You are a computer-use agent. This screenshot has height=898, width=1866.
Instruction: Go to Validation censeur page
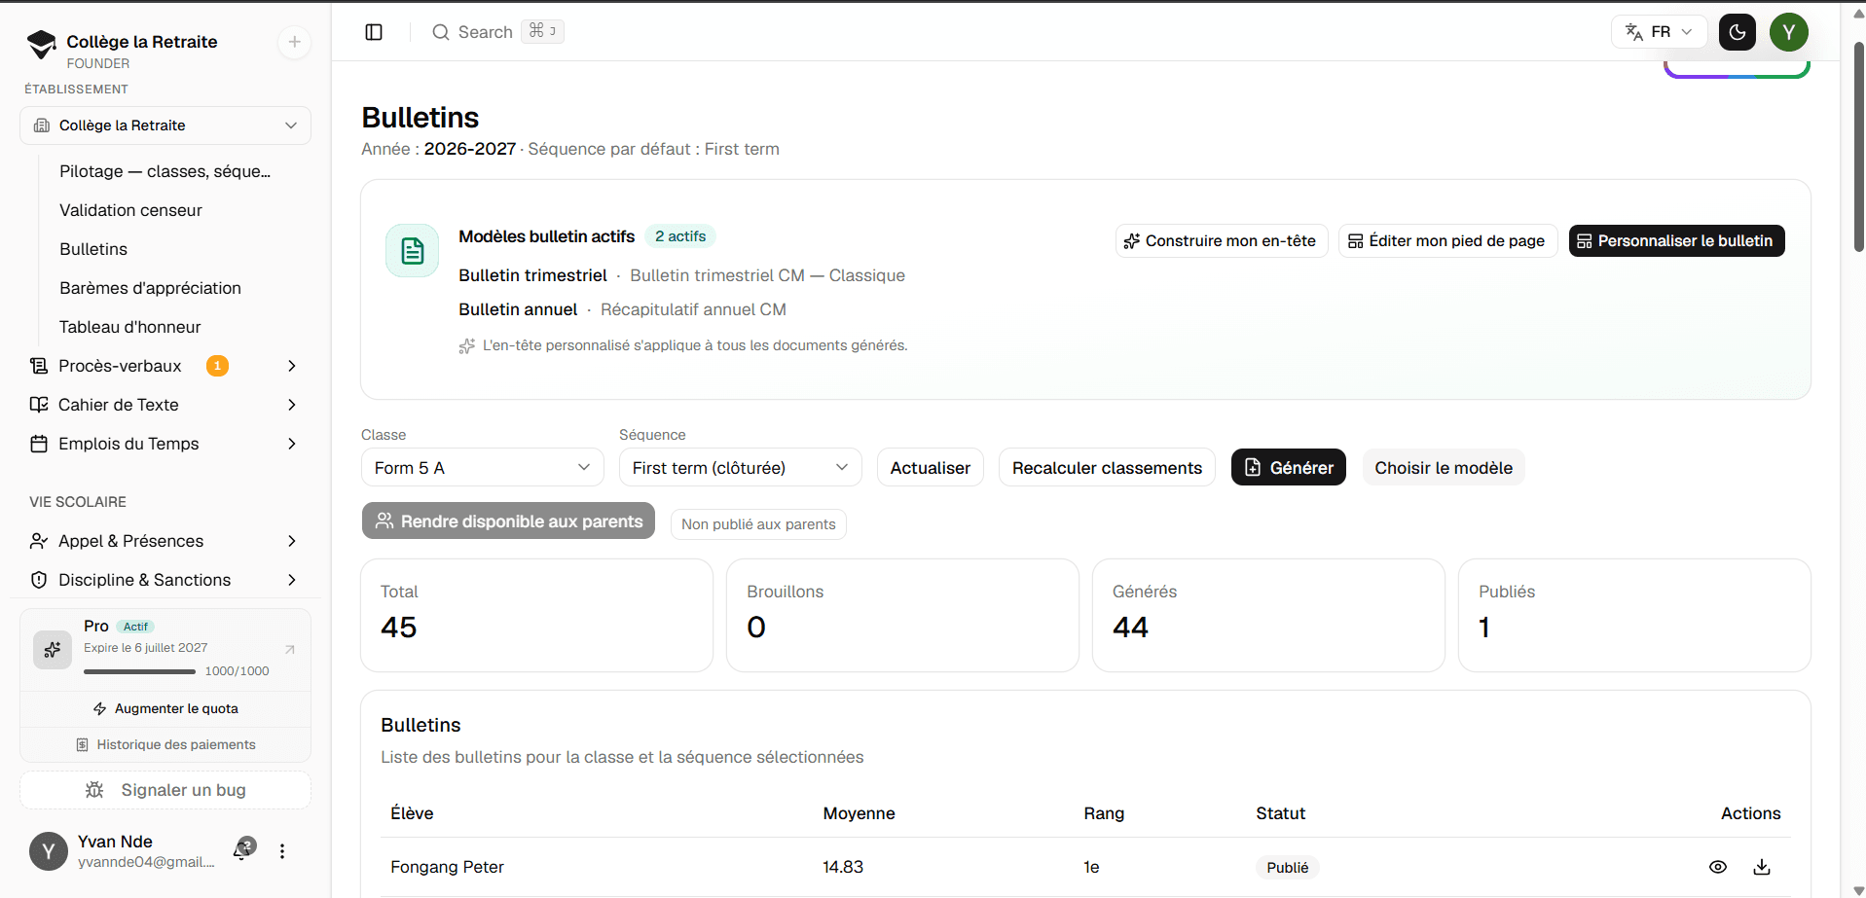(x=130, y=210)
